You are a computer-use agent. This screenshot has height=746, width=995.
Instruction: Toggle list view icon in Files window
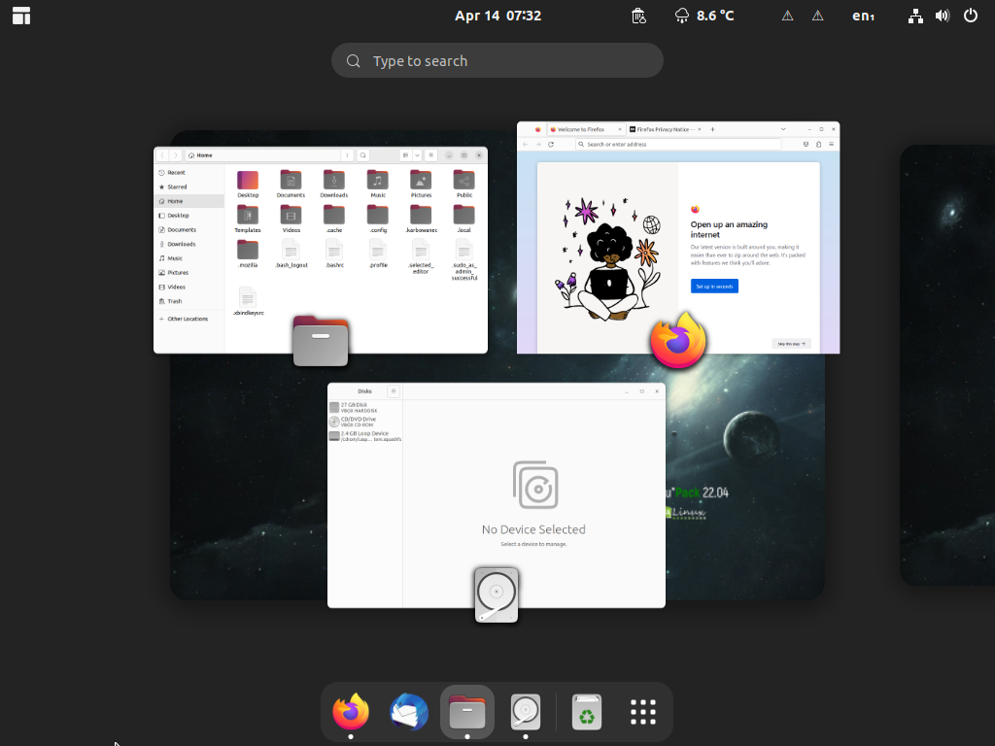(x=405, y=155)
